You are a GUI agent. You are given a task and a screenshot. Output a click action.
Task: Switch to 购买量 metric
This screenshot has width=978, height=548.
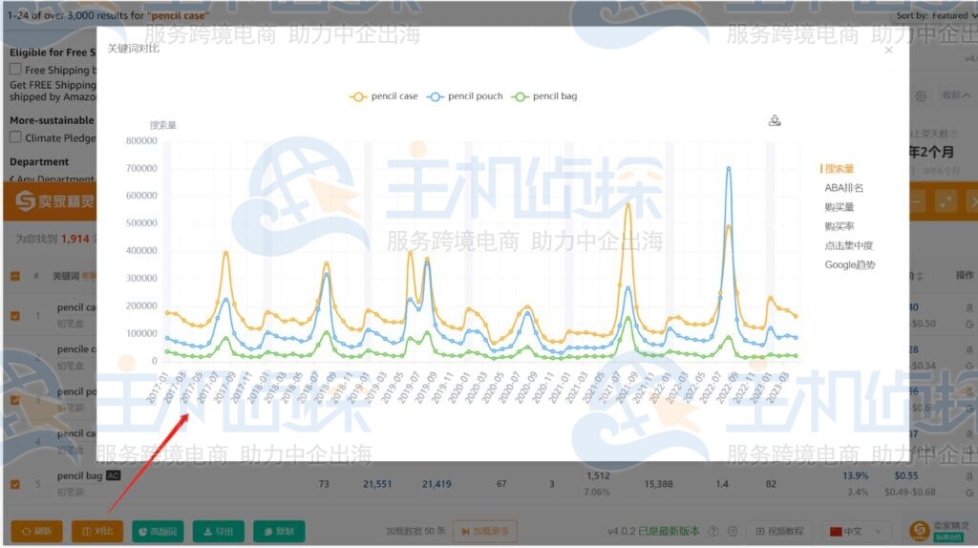tap(839, 207)
